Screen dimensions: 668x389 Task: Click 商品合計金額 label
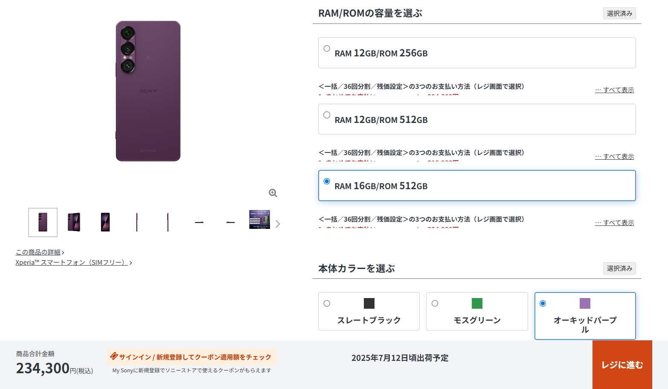tap(35, 354)
